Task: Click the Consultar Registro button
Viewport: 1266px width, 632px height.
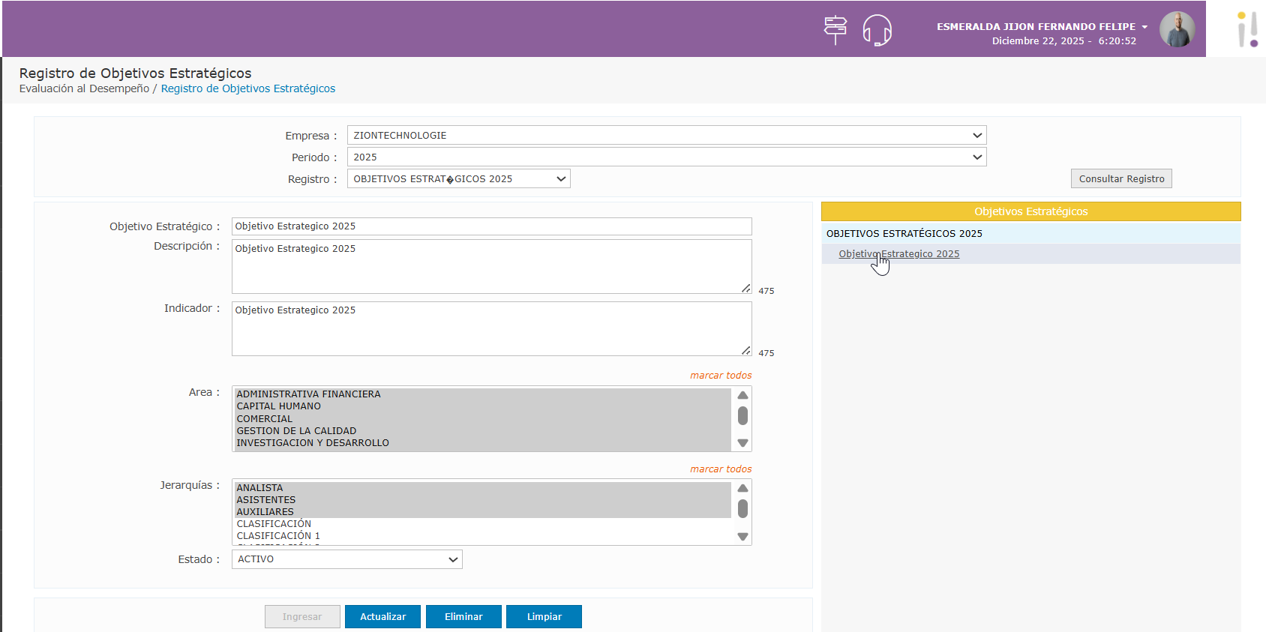Action: [1121, 178]
